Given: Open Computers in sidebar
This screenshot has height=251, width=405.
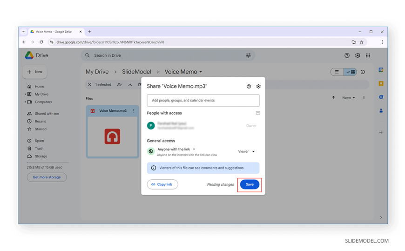Looking at the screenshot, I should [43, 102].
